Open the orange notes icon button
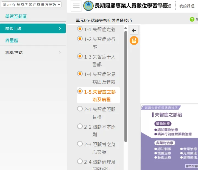The width and height of the screenshot is (198, 170). pos(134,41)
